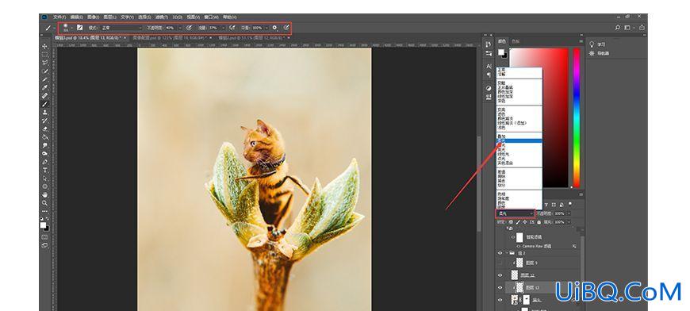
Task: Filter layers by type (T icon)
Action: pyautogui.click(x=546, y=205)
